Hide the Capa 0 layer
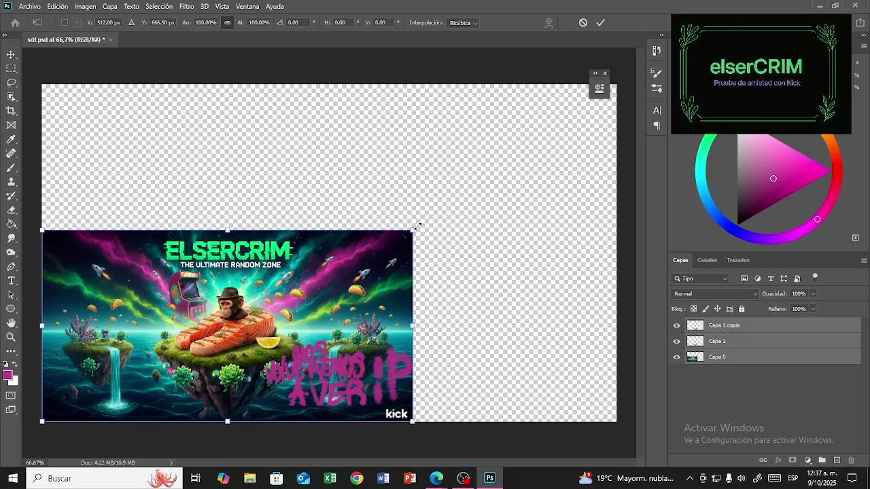The width and height of the screenshot is (870, 489). pos(676,357)
